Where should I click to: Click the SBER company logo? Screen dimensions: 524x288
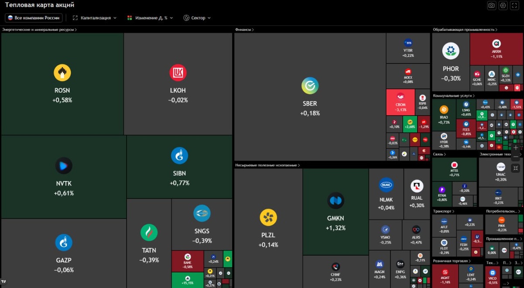click(x=310, y=86)
